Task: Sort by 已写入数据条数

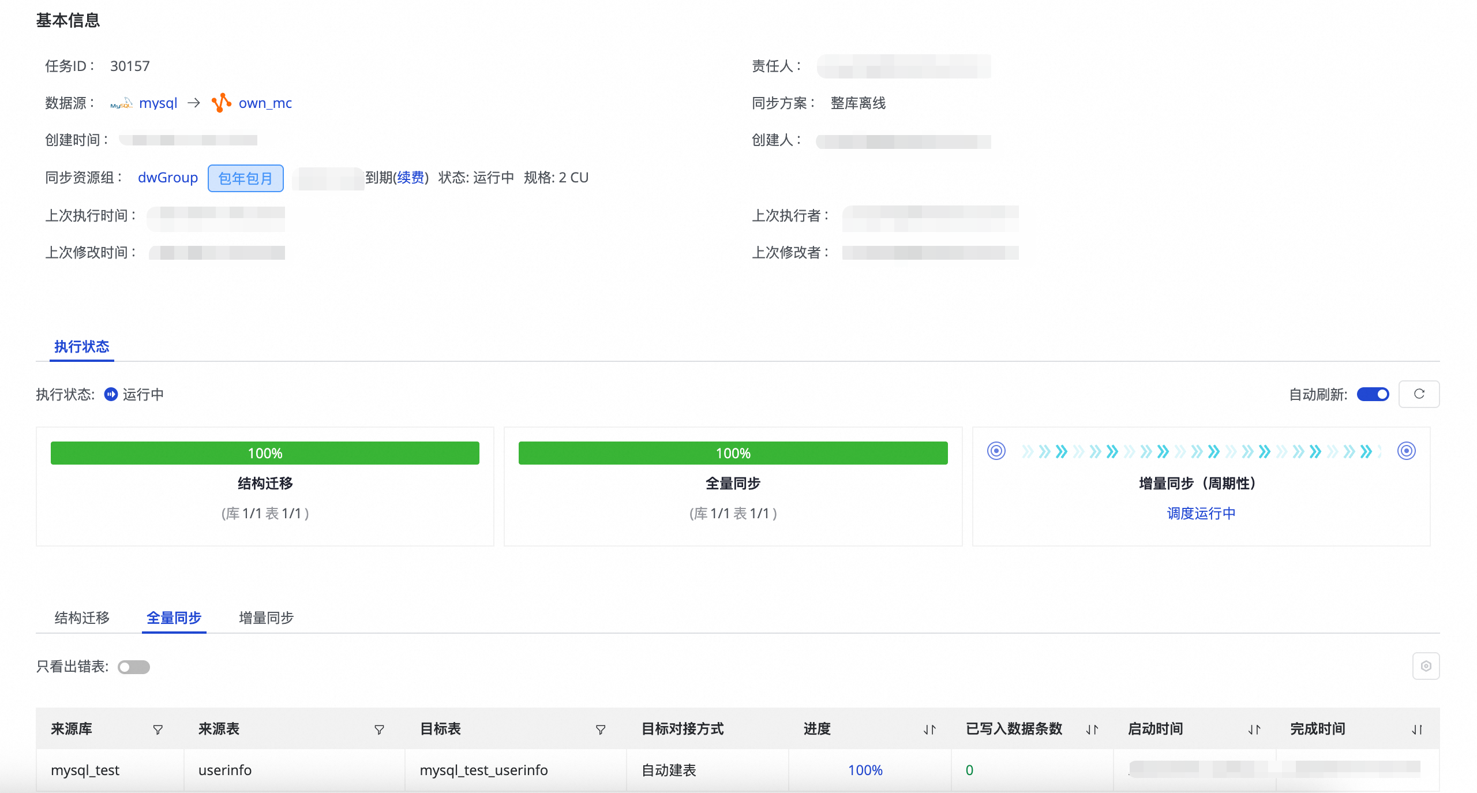Action: 1092,730
